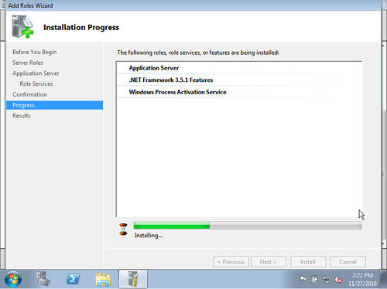
Task: Click the Cancel button
Action: click(348, 262)
